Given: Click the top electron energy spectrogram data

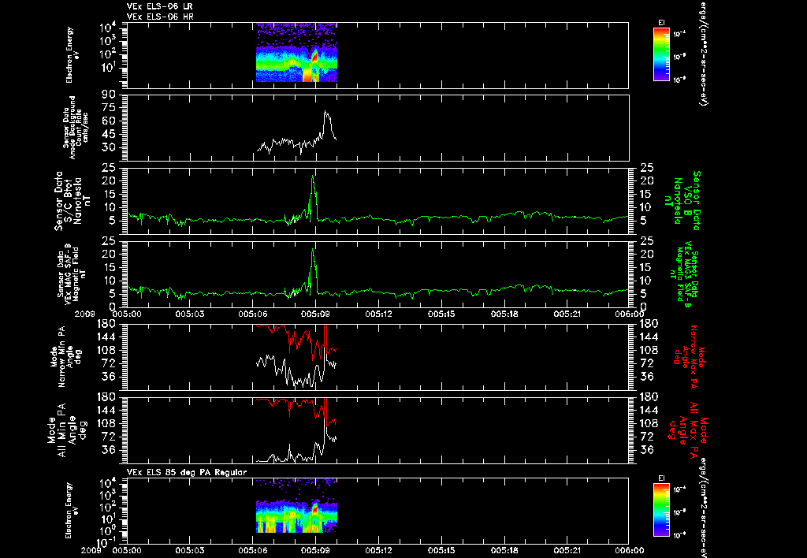Looking at the screenshot, I should pyautogui.click(x=296, y=52).
